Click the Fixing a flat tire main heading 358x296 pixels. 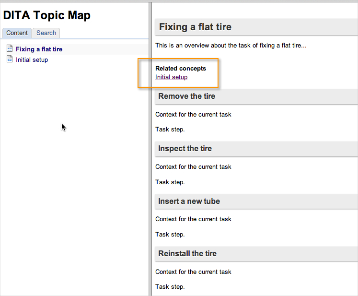[x=195, y=27]
